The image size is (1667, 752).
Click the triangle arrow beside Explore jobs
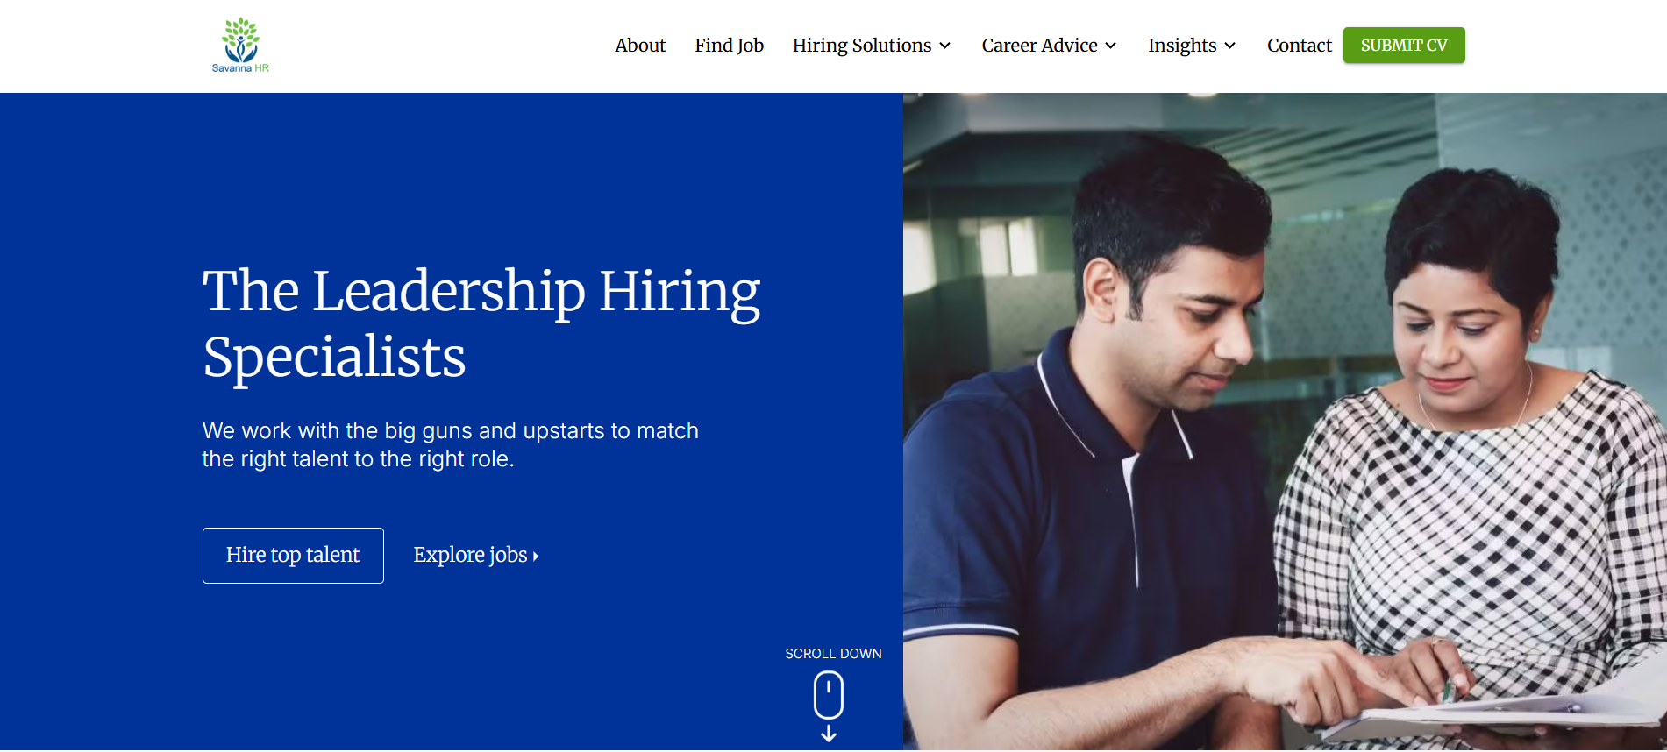pos(536,556)
